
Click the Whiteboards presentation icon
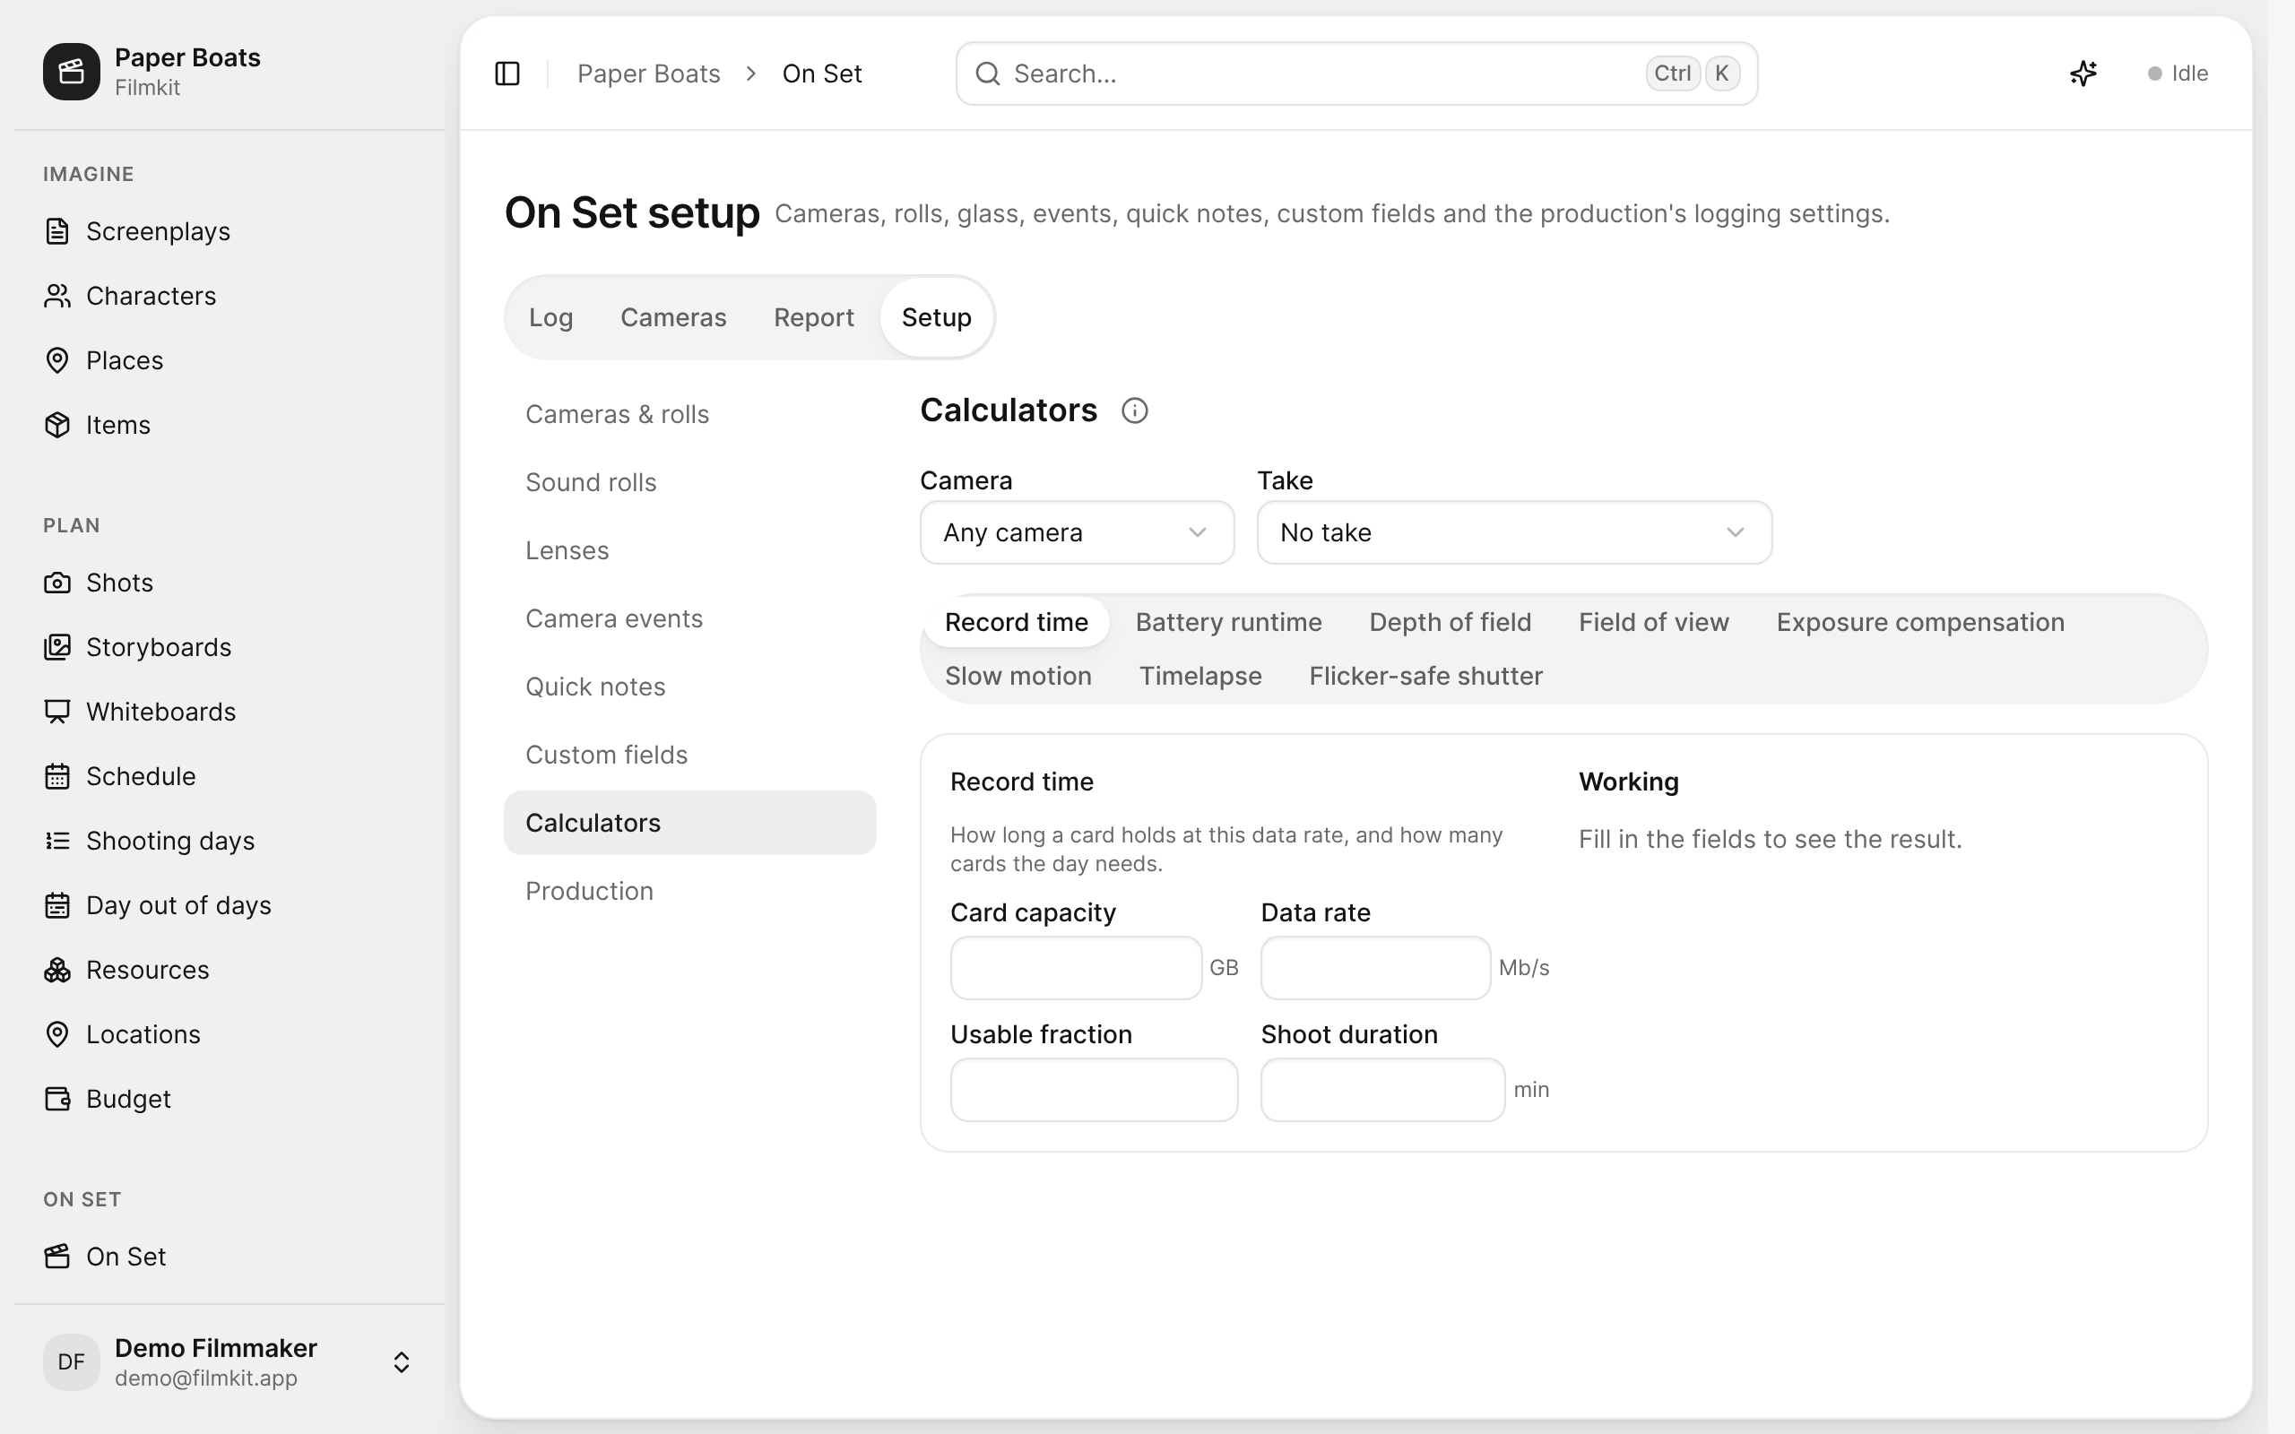tap(56, 712)
